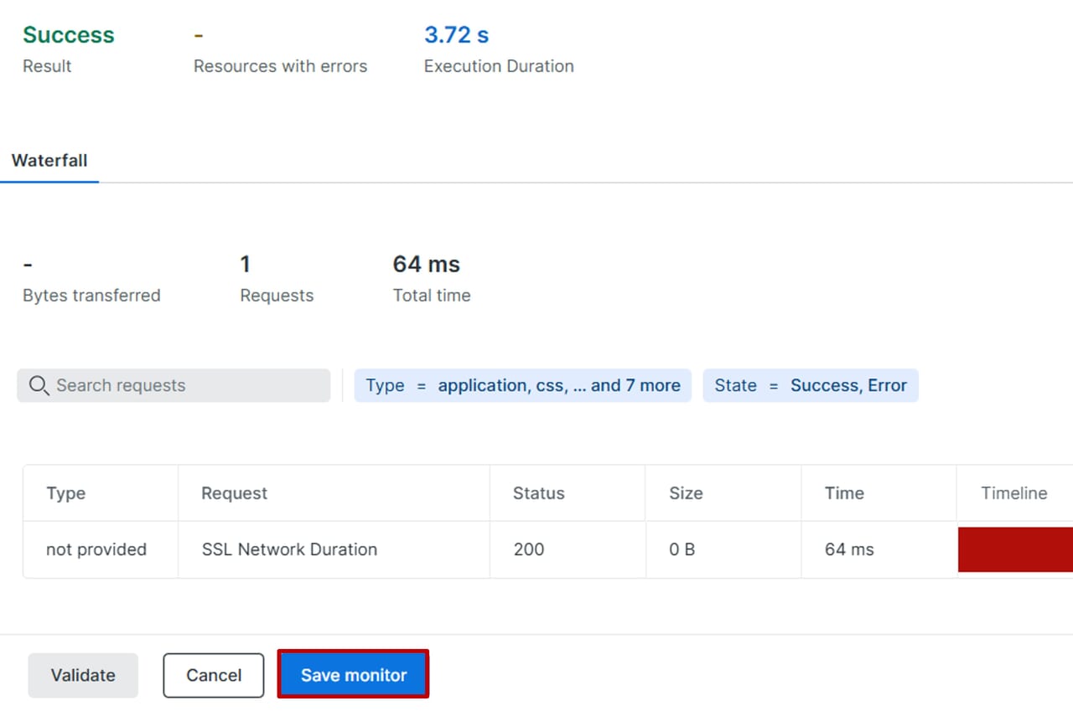
Task: Switch to the Waterfall tab
Action: pos(49,161)
